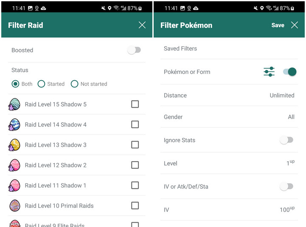Viewport: 306px width, 227px height.
Task: Tap the Wi-Fi icon in right status bar
Action: pyautogui.click(x=269, y=8)
